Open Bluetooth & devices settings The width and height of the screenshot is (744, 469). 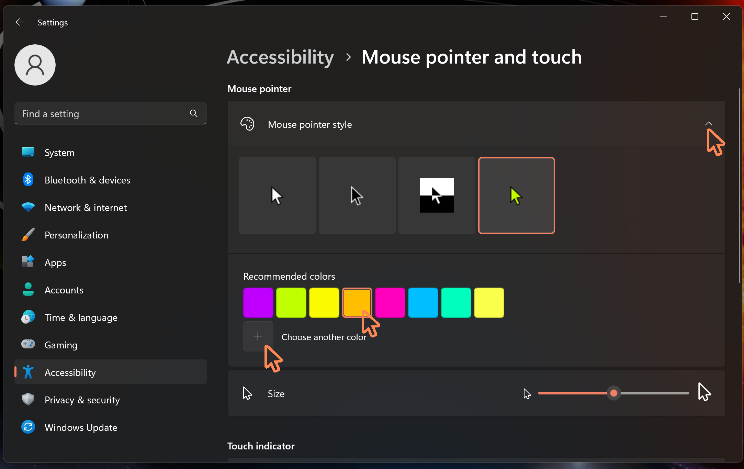click(87, 180)
